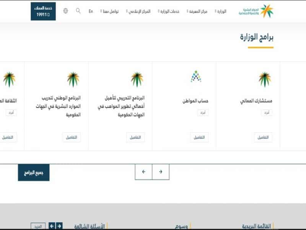Open التفاصيل for البرنامج الوطني لتدريب
The image size is (306, 230).
[72, 137]
